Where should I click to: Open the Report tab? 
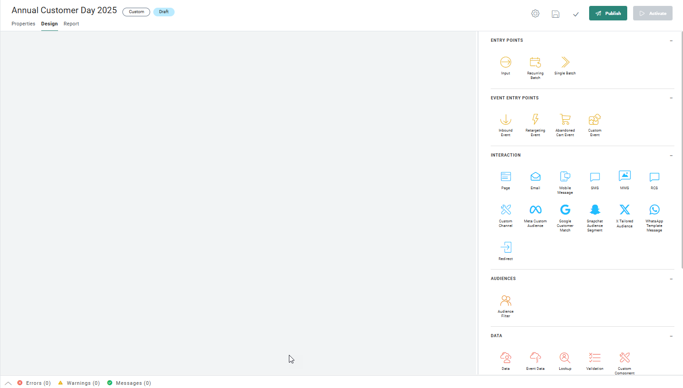pyautogui.click(x=71, y=24)
